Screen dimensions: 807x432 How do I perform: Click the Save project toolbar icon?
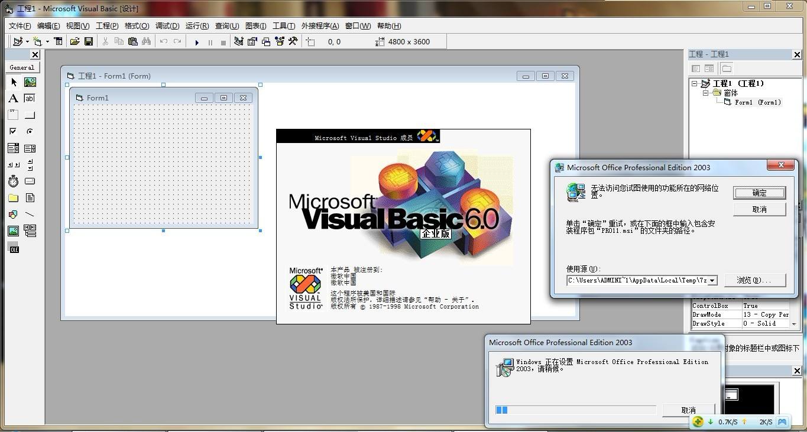[x=89, y=41]
